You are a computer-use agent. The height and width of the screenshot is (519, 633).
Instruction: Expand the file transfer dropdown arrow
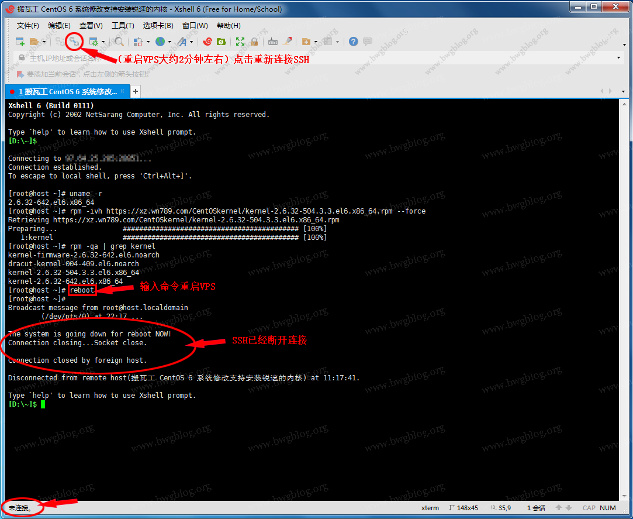[x=148, y=42]
